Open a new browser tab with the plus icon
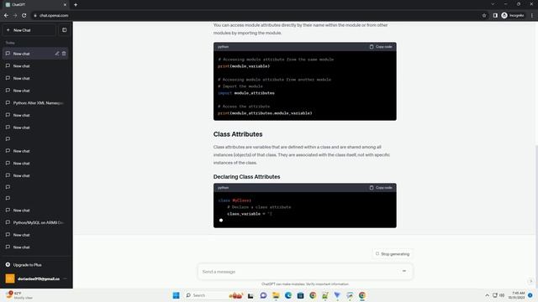538x302 pixels. (x=76, y=5)
